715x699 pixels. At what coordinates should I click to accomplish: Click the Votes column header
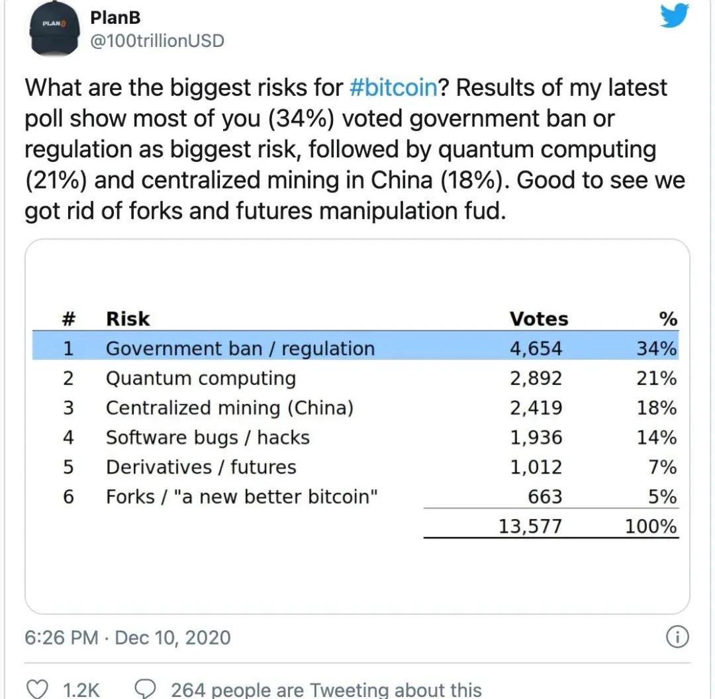click(x=538, y=319)
